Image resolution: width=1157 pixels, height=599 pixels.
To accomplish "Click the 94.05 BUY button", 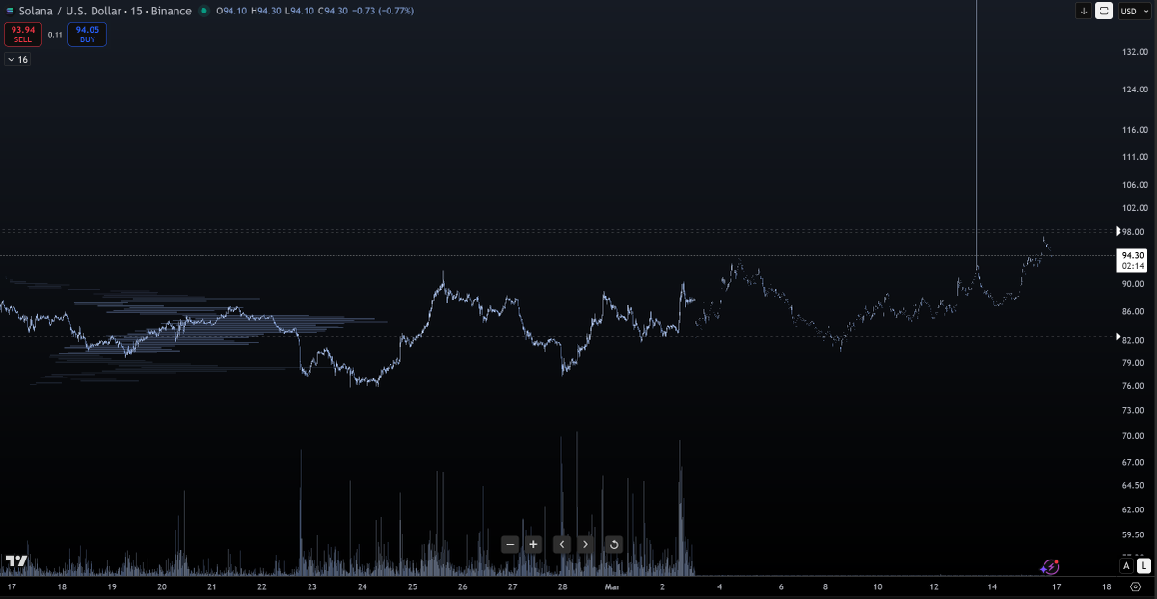I will (87, 35).
